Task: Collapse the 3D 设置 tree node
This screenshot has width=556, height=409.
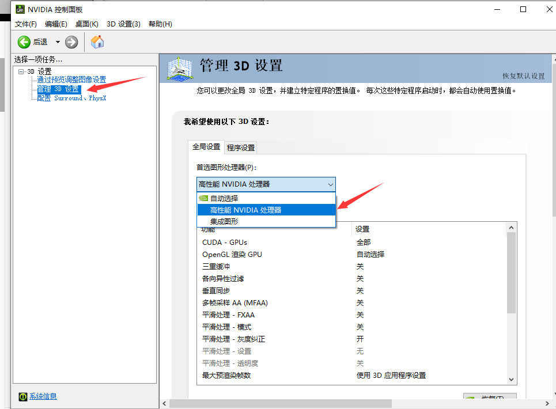Action: 21,71
